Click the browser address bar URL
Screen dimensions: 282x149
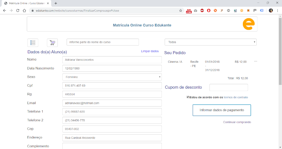click(x=77, y=11)
